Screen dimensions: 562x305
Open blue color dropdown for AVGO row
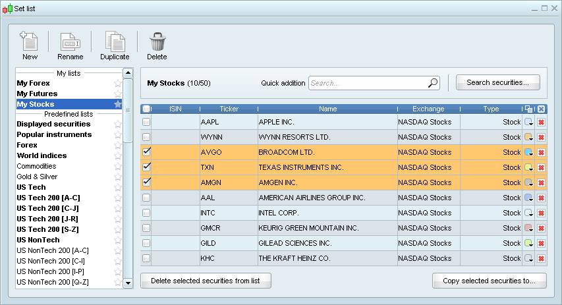coord(528,152)
